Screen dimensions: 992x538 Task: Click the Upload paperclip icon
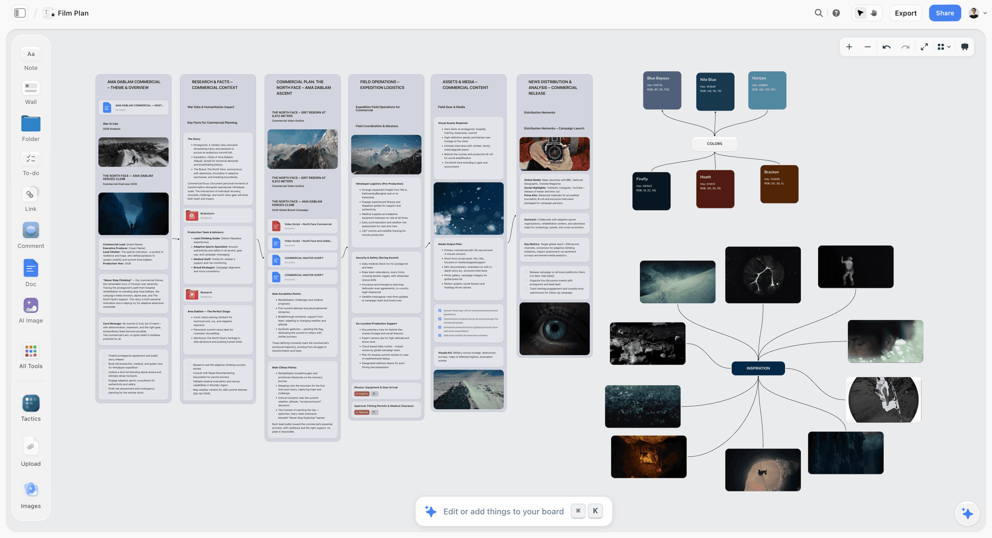(x=31, y=446)
